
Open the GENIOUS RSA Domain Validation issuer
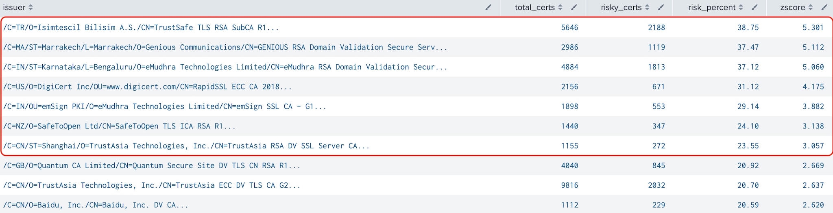click(x=225, y=47)
